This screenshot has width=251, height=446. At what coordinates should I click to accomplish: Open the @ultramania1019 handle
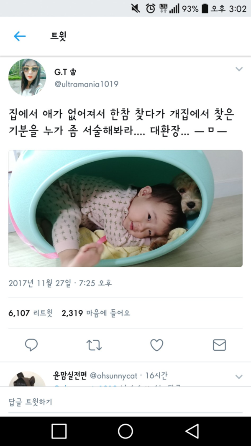(x=86, y=84)
